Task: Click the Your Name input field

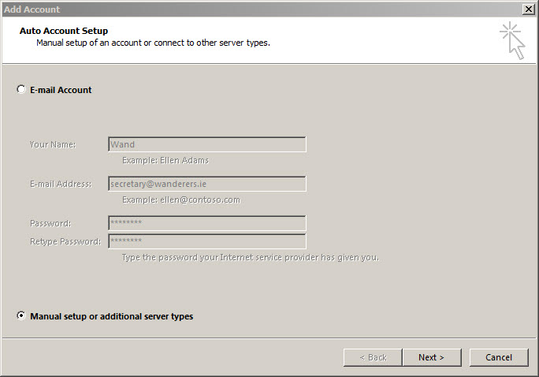Action: [207, 144]
